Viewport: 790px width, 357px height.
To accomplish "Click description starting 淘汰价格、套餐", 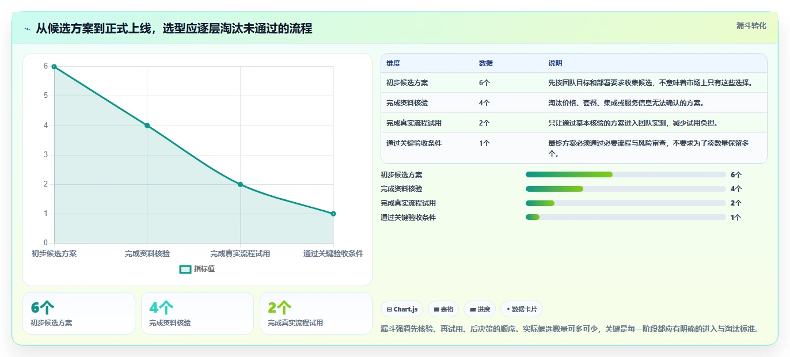I will tap(626, 103).
